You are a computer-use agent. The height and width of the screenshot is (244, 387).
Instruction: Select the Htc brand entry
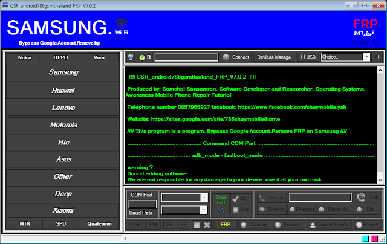[63, 142]
